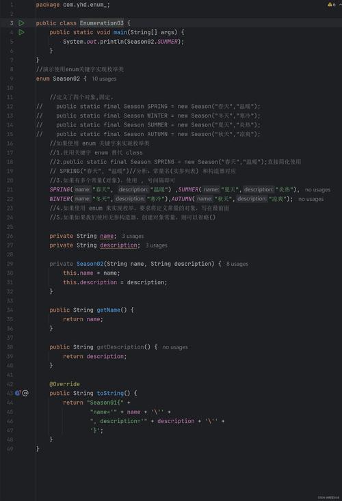Image resolution: width=342 pixels, height=501 pixels.
Task: Show the 8 usages of Season02 constructor
Action: 237,264
